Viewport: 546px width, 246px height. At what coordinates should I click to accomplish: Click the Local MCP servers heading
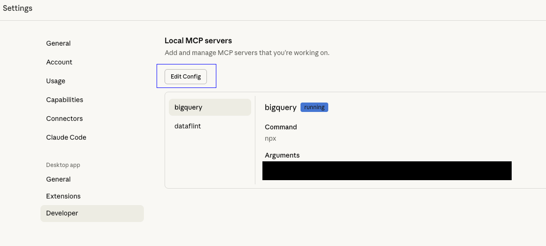pos(198,40)
